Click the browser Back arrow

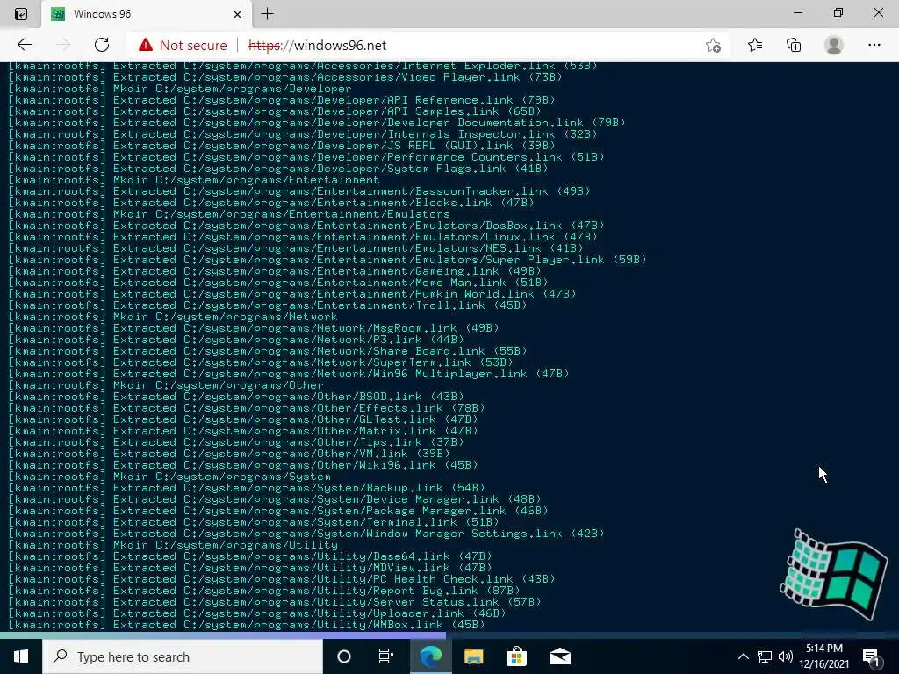[24, 45]
